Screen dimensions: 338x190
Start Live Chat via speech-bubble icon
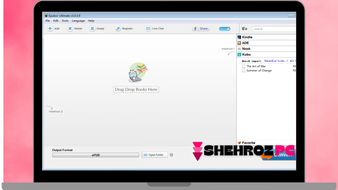tap(148, 28)
